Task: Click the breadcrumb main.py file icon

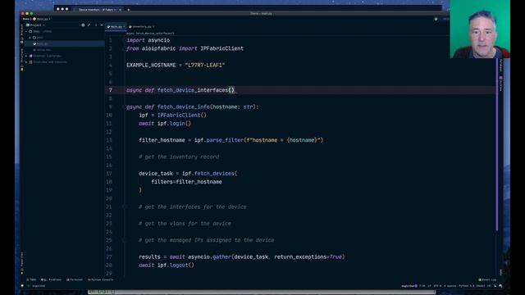Action: click(34, 19)
